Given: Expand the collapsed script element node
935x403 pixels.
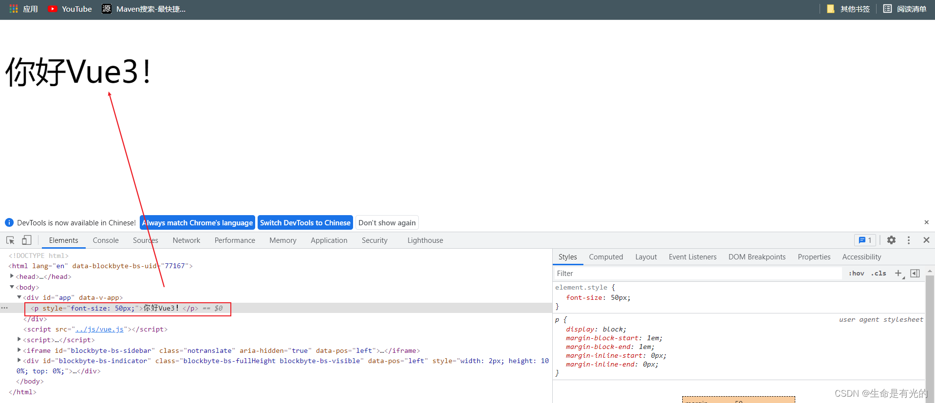Looking at the screenshot, I should (x=19, y=339).
